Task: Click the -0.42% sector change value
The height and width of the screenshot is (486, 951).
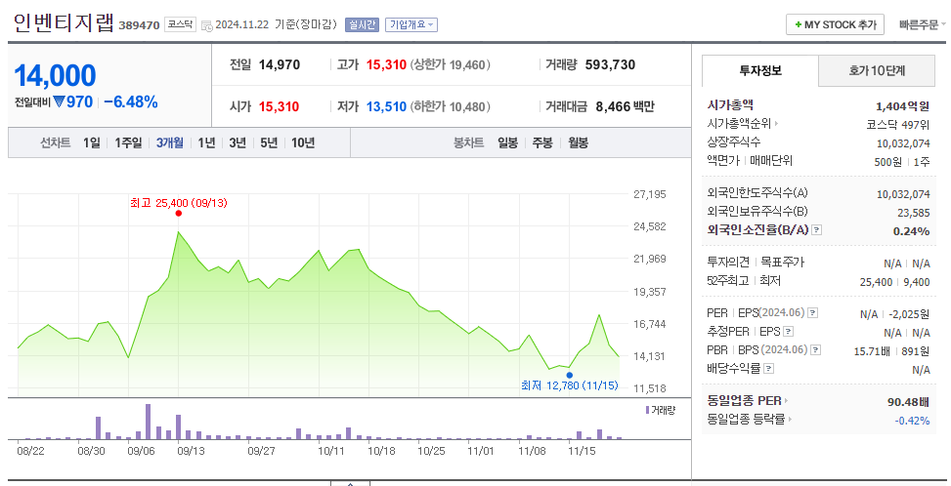Action: coord(912,421)
